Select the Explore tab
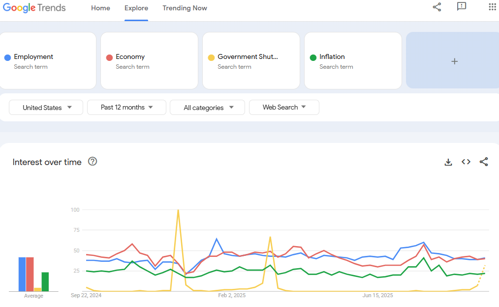This screenshot has height=307, width=499. (x=136, y=8)
